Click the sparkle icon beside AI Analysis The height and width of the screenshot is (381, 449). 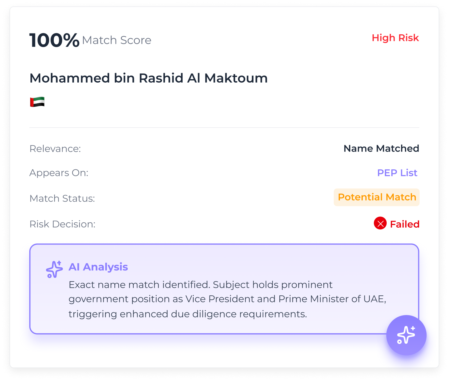(x=54, y=269)
